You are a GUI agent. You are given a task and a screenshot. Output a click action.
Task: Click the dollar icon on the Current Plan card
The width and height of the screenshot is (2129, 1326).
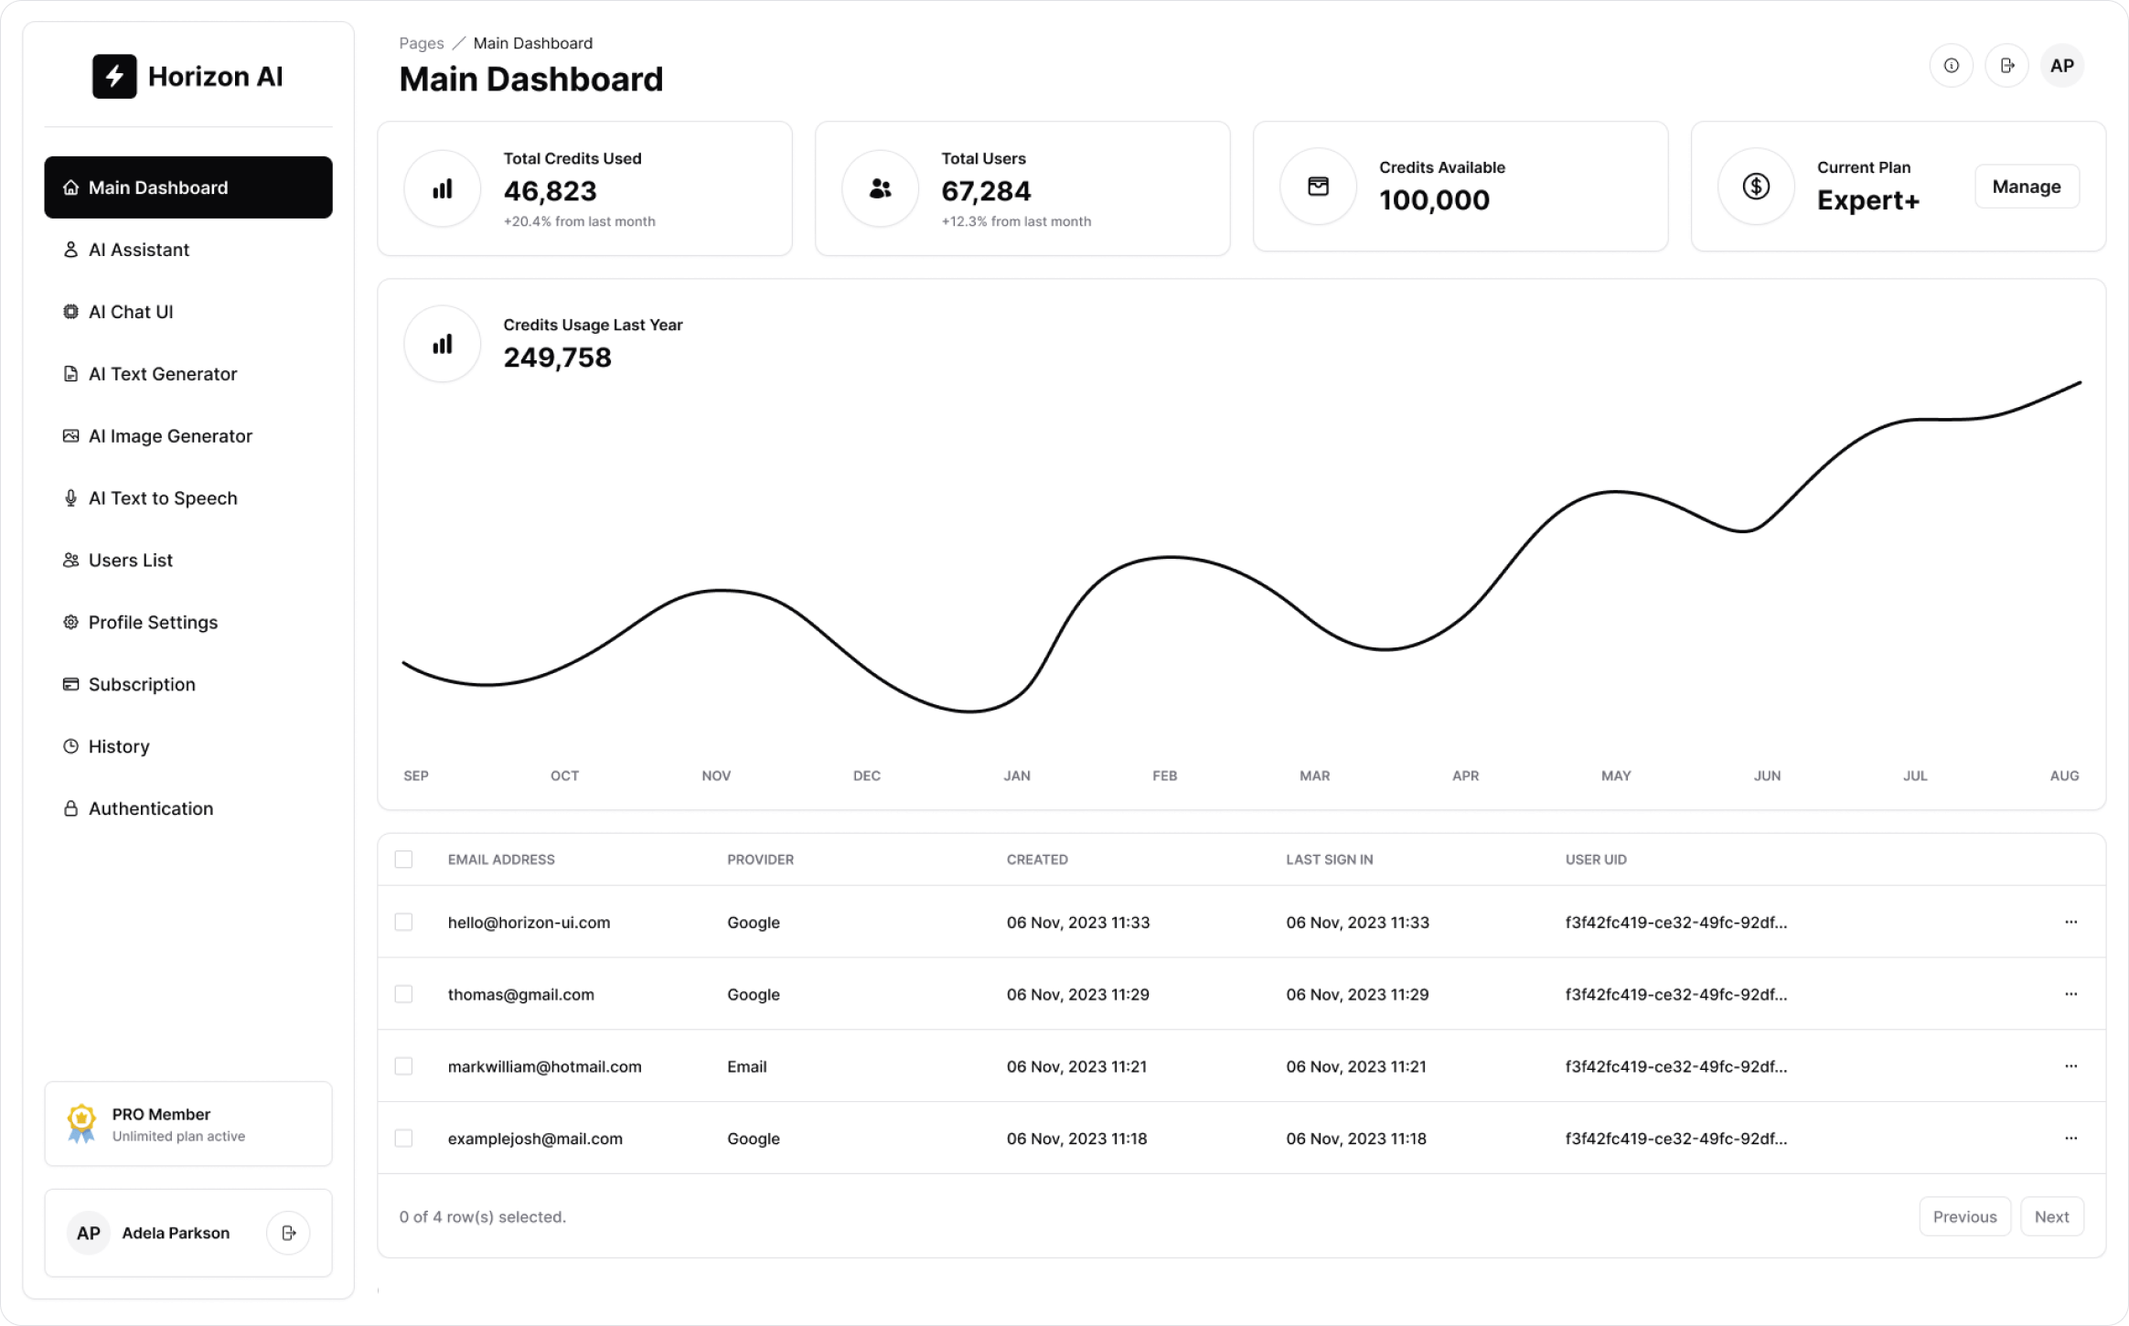pos(1755,186)
